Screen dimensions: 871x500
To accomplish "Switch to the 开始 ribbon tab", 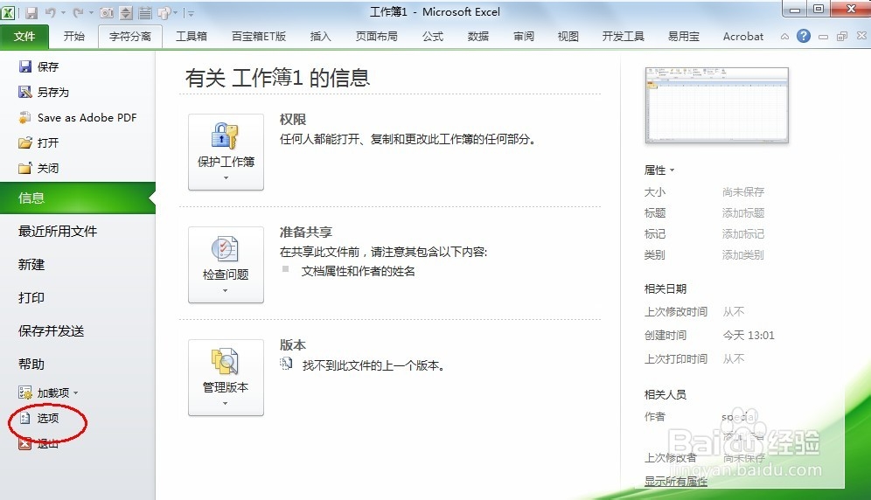I will tap(73, 36).
